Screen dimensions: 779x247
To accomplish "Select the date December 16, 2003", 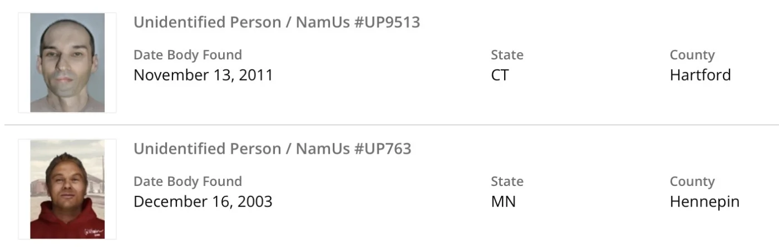I will click(203, 201).
